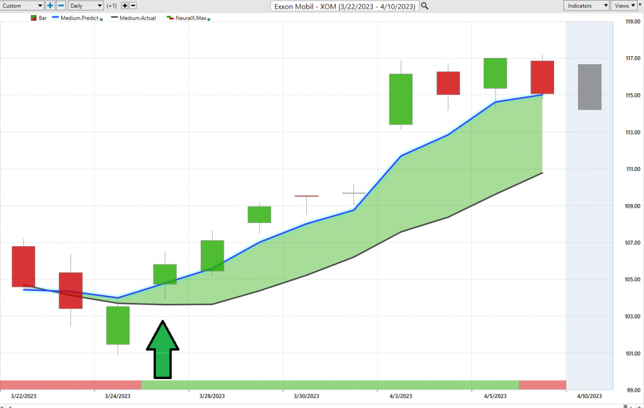644x408 pixels.
Task: Select the green candlestick above 4/5/2023
Action: [496, 73]
